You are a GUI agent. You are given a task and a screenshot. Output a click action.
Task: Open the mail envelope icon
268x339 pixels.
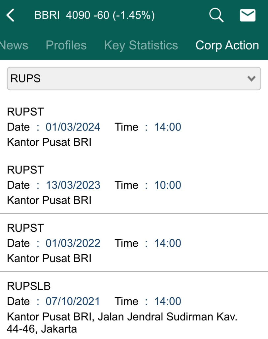(248, 15)
